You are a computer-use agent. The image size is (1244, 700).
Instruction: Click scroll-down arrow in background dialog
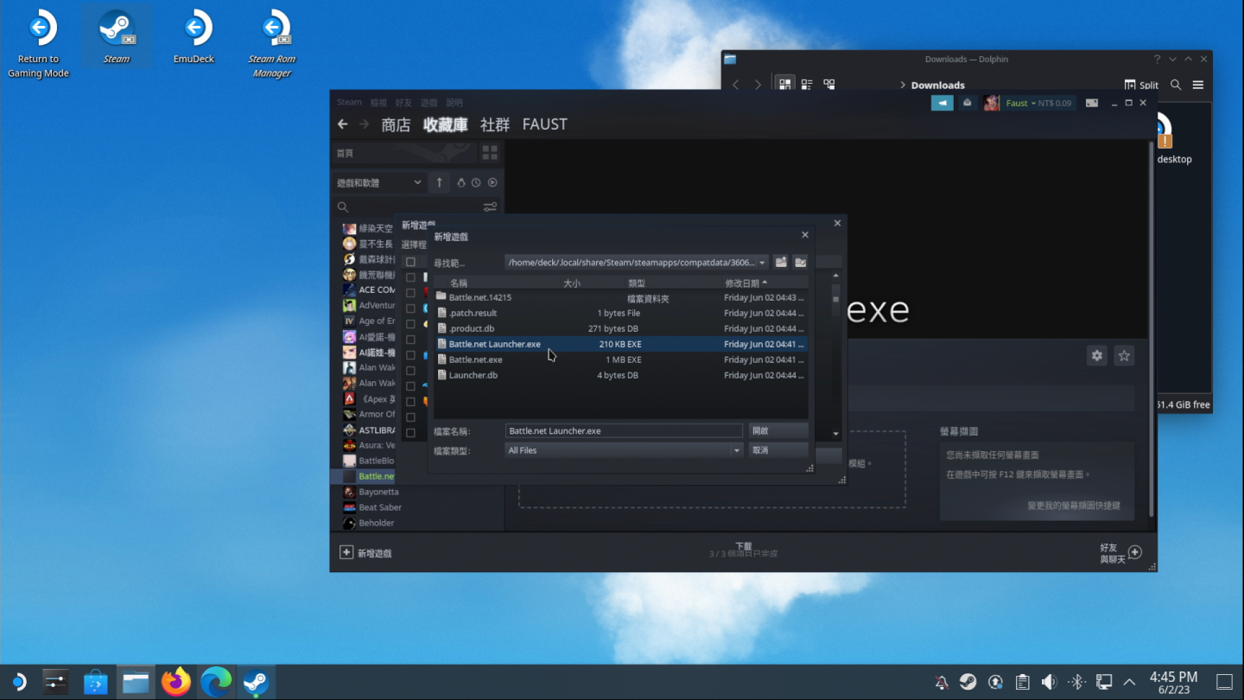836,433
